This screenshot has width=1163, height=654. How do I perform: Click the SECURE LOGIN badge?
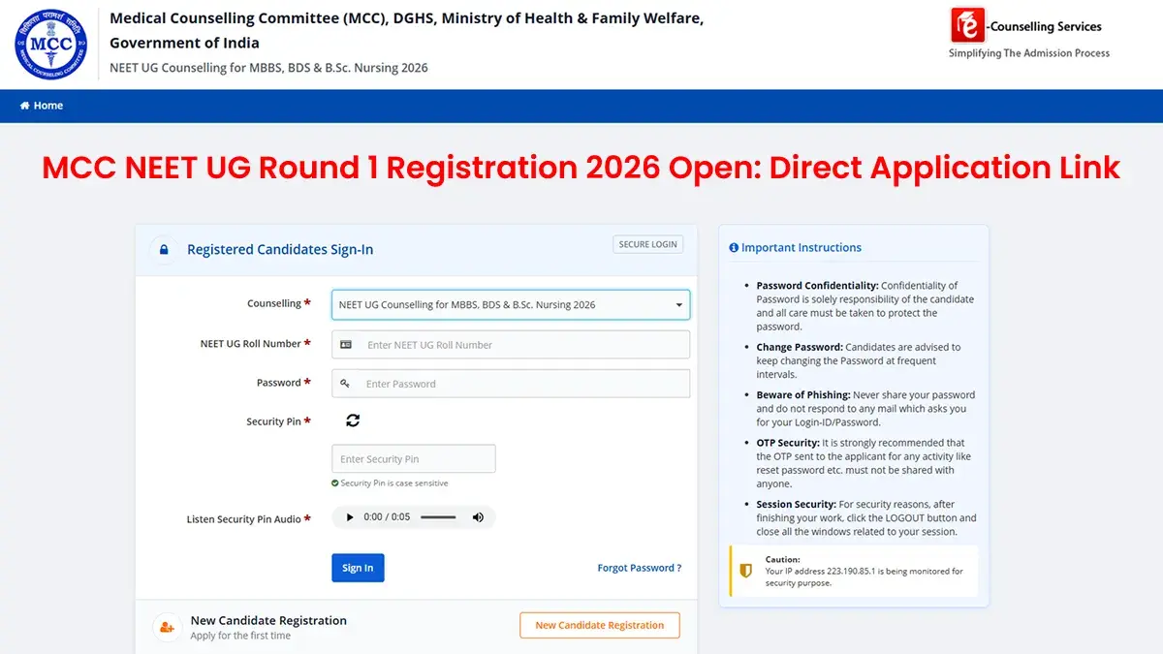(647, 244)
